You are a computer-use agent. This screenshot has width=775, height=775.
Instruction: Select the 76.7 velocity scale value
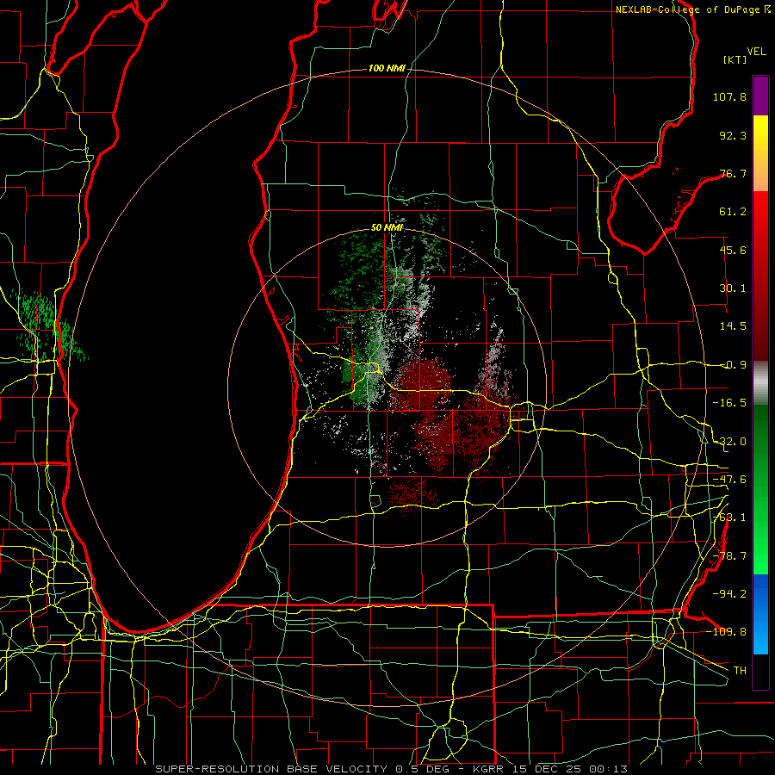pyautogui.click(x=733, y=173)
